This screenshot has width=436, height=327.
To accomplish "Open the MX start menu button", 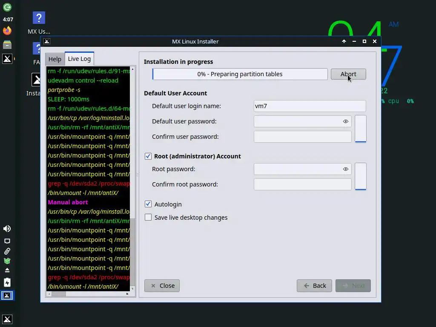I will tap(7, 319).
